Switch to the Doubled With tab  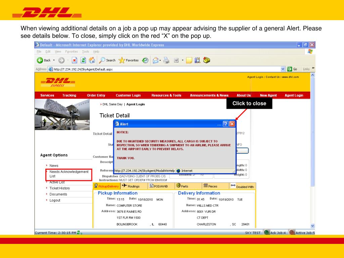pyautogui.click(x=243, y=186)
